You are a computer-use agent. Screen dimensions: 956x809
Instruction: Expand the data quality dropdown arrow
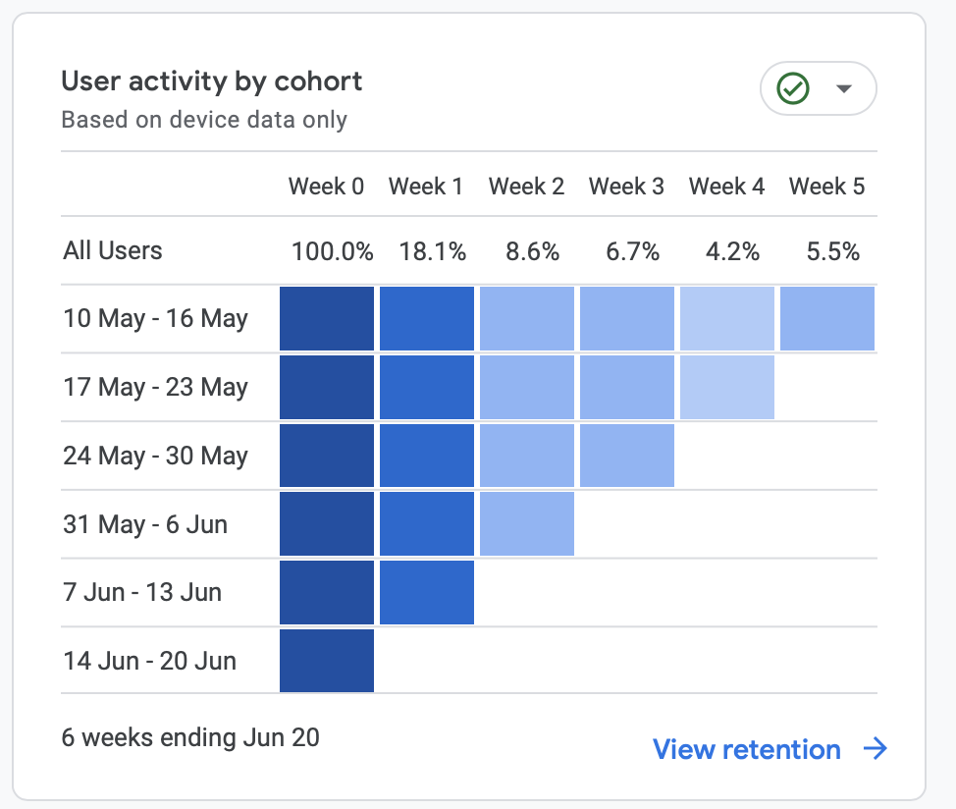click(844, 89)
